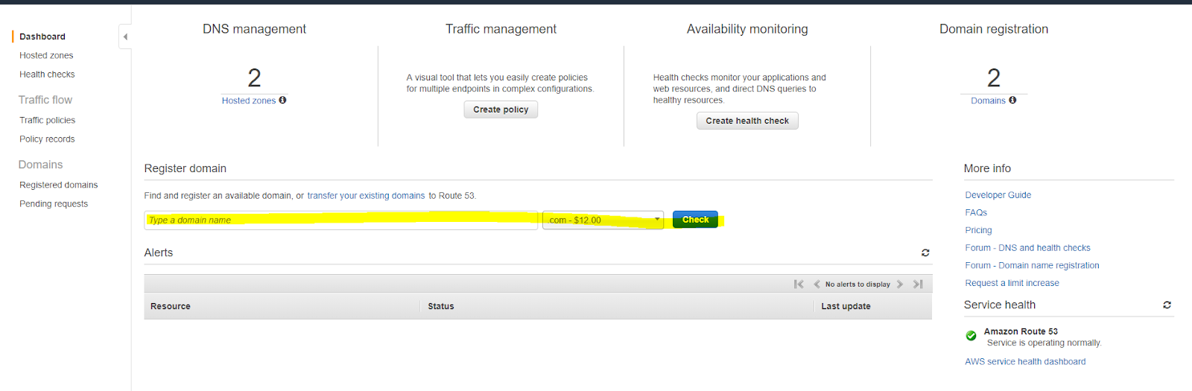Image resolution: width=1192 pixels, height=391 pixels.
Task: Collapse the left navigation sidebar arrow
Action: 125,36
